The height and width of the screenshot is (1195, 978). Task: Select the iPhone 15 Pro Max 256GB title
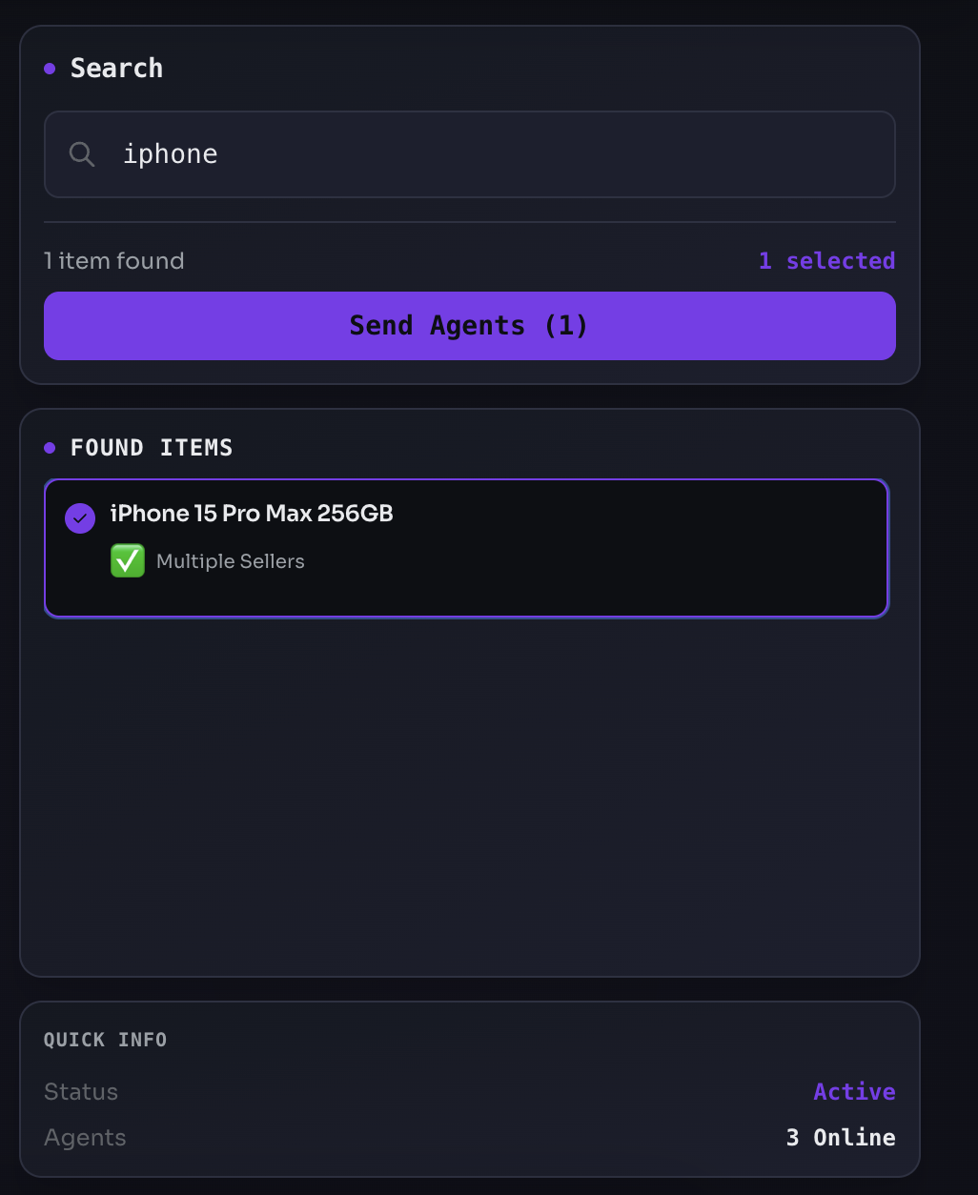[x=252, y=514]
